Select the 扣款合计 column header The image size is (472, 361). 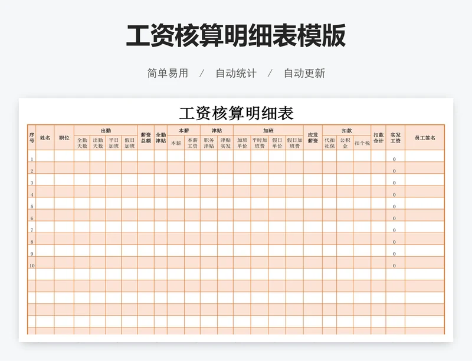(378, 138)
